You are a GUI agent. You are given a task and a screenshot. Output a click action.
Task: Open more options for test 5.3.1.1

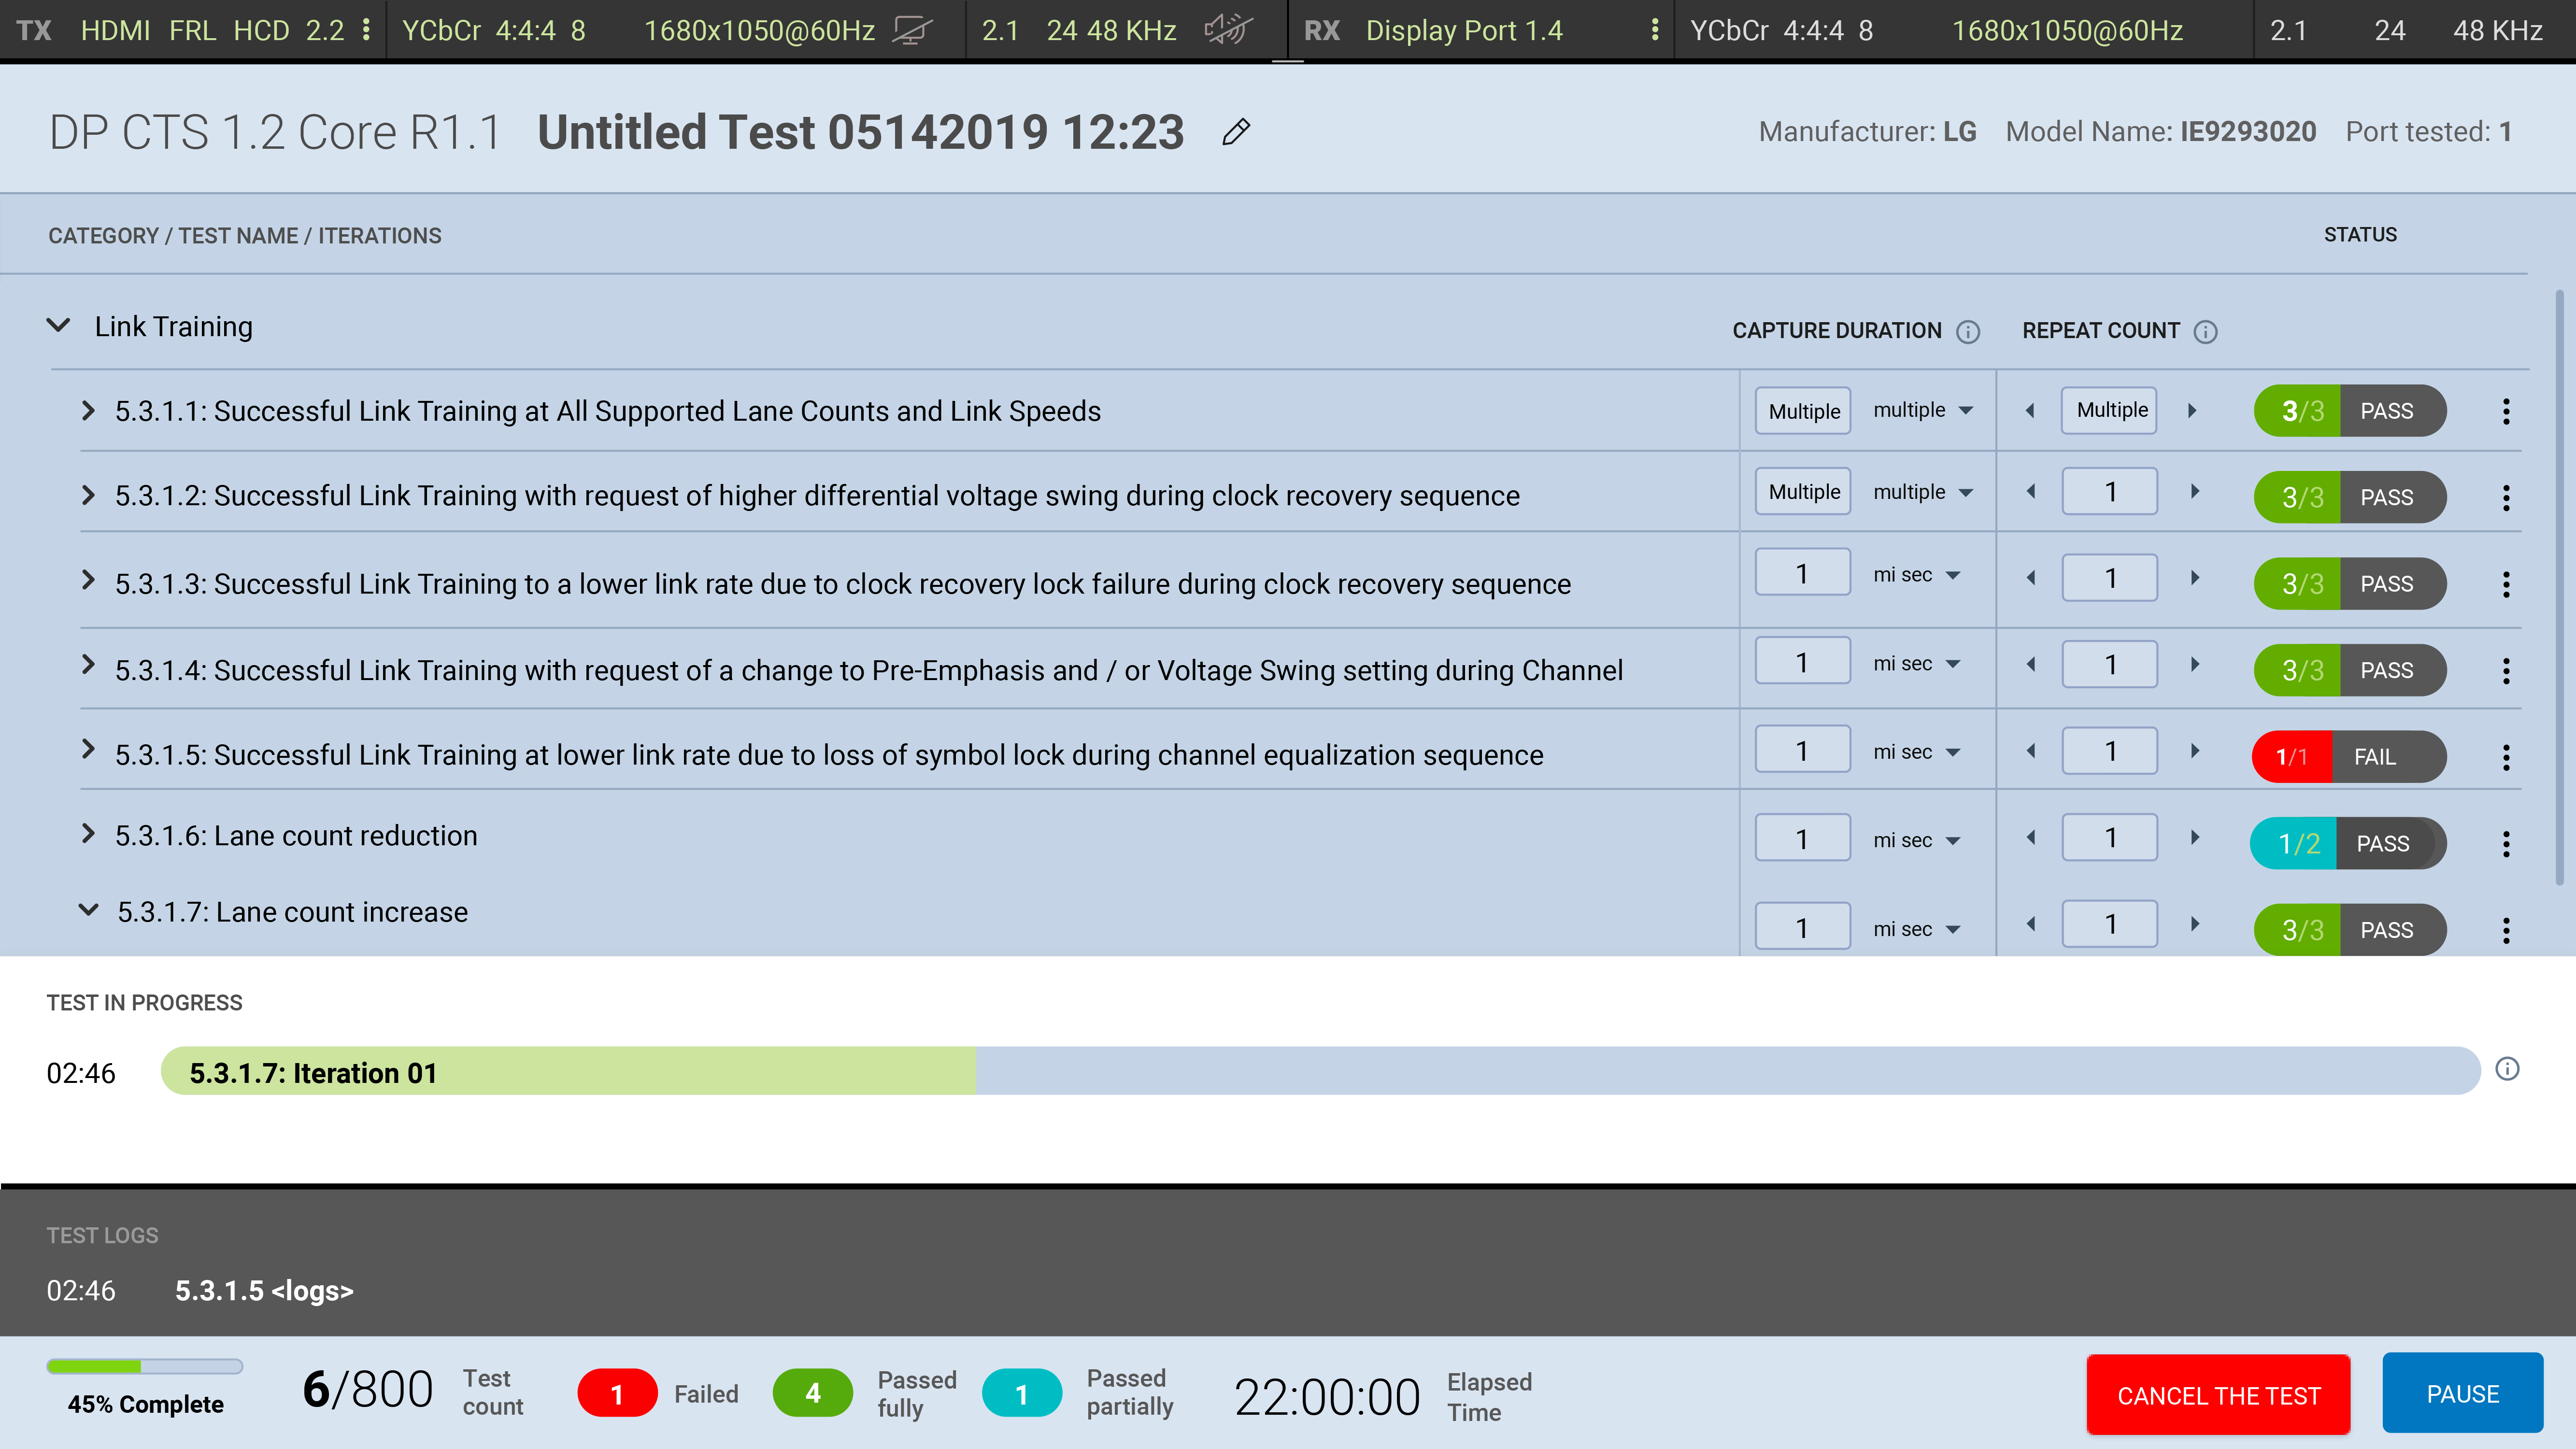pyautogui.click(x=2506, y=411)
